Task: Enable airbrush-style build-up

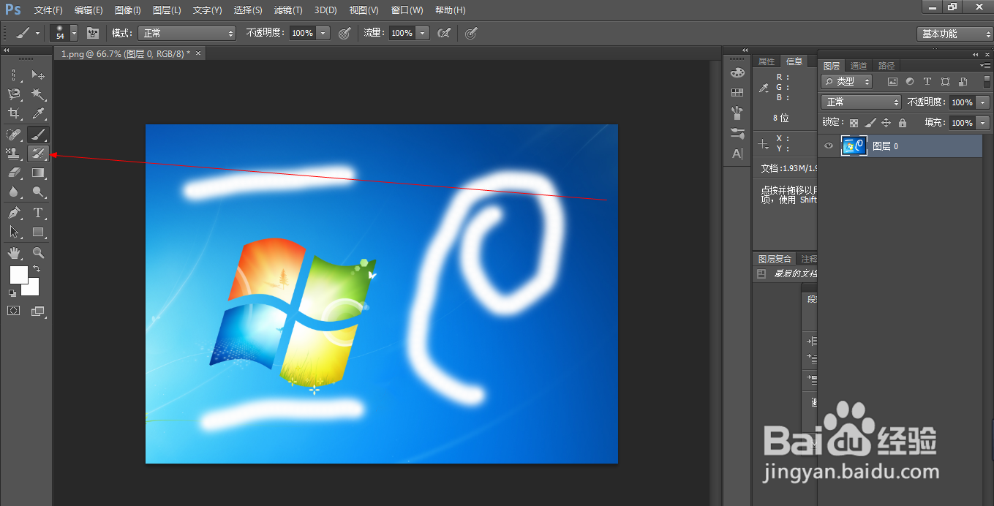Action: pyautogui.click(x=443, y=33)
